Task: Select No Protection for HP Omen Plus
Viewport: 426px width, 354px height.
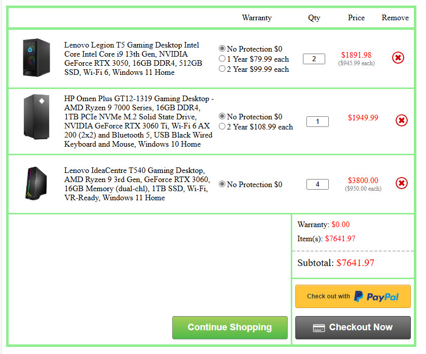Action: click(x=222, y=116)
